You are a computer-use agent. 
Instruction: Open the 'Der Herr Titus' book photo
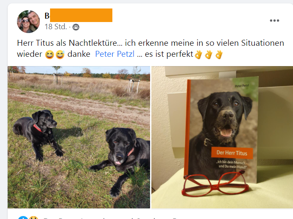point(222,137)
